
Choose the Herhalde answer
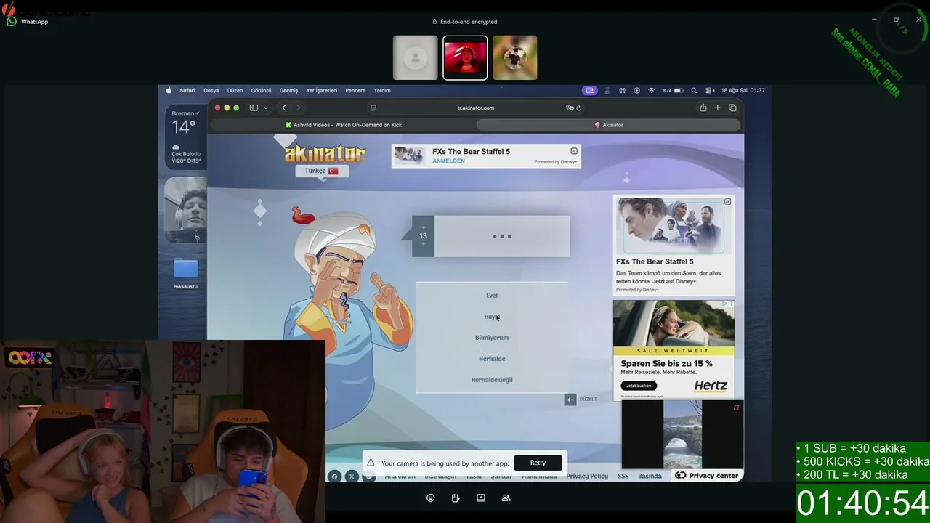[492, 359]
